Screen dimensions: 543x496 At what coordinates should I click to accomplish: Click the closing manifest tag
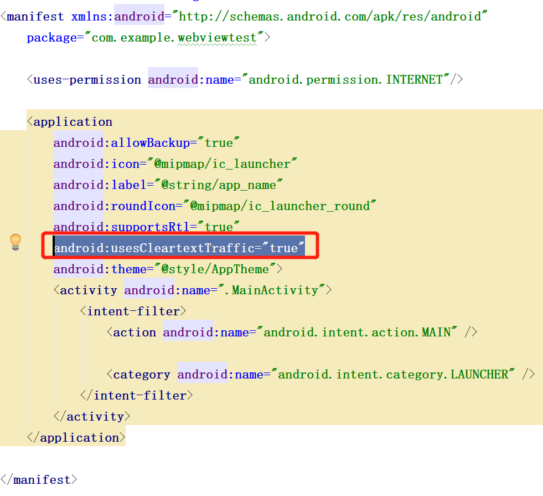point(39,480)
